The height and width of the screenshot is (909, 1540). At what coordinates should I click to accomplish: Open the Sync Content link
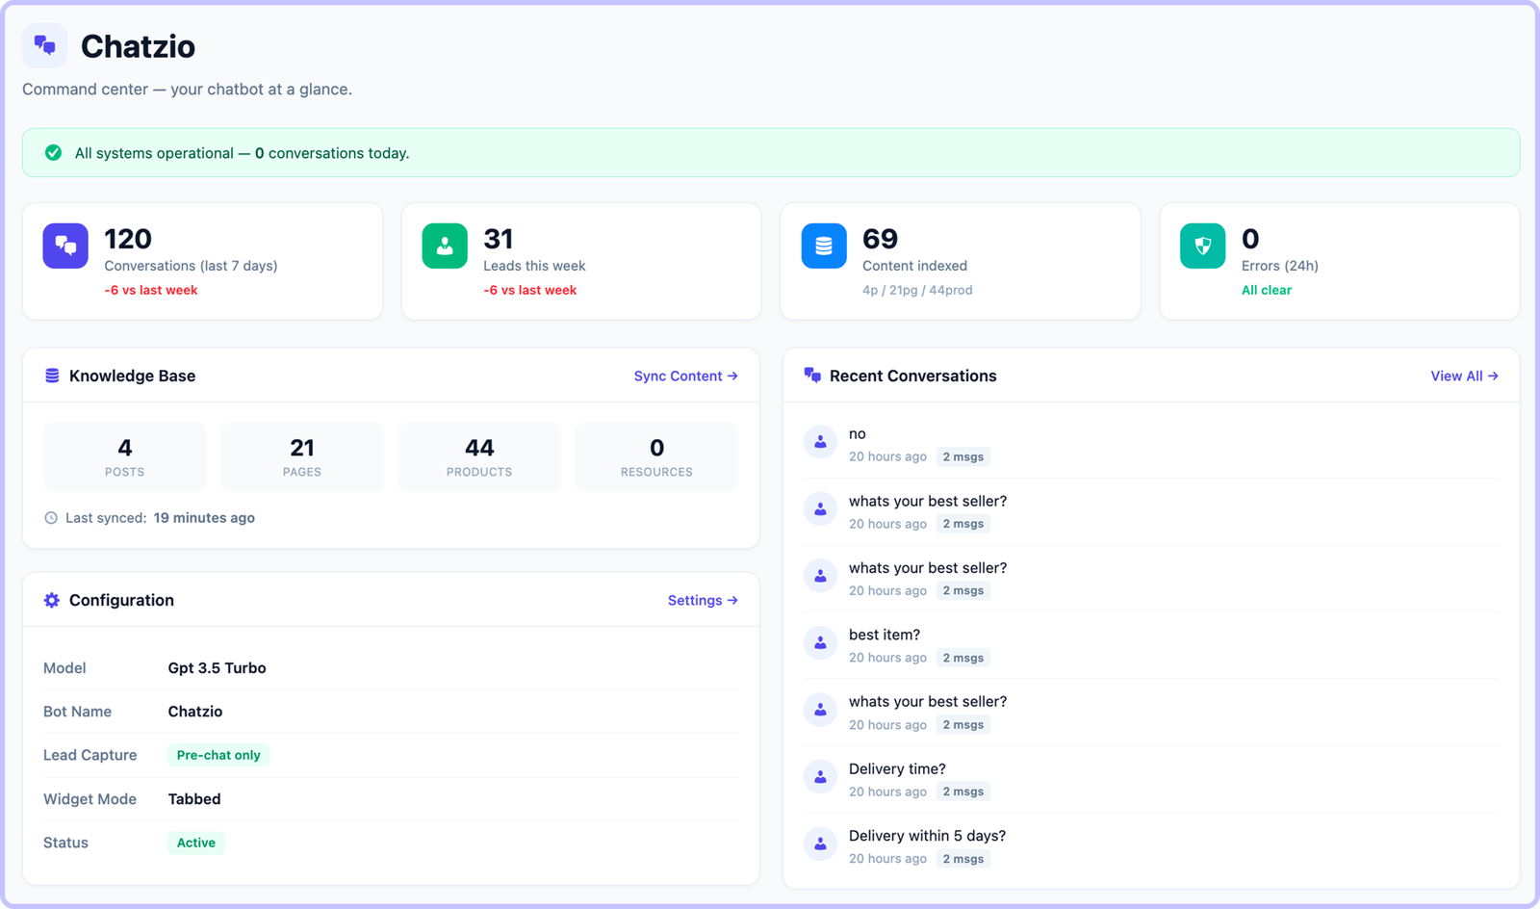685,376
